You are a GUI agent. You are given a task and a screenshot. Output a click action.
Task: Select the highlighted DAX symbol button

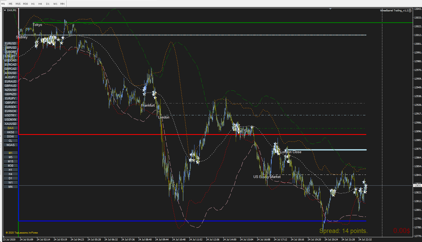click(x=11, y=128)
